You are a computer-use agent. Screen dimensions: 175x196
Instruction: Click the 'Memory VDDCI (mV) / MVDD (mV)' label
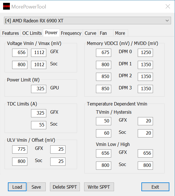click(123, 43)
